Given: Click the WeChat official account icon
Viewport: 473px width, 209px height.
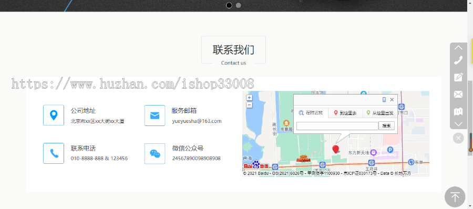Looking at the screenshot, I should 155,153.
